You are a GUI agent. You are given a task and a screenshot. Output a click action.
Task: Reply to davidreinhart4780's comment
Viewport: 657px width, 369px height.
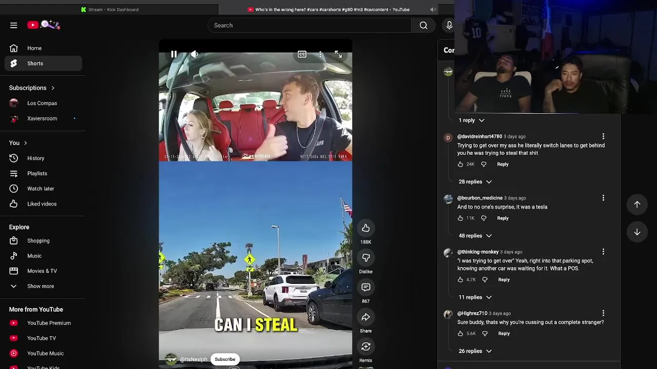[503, 165]
